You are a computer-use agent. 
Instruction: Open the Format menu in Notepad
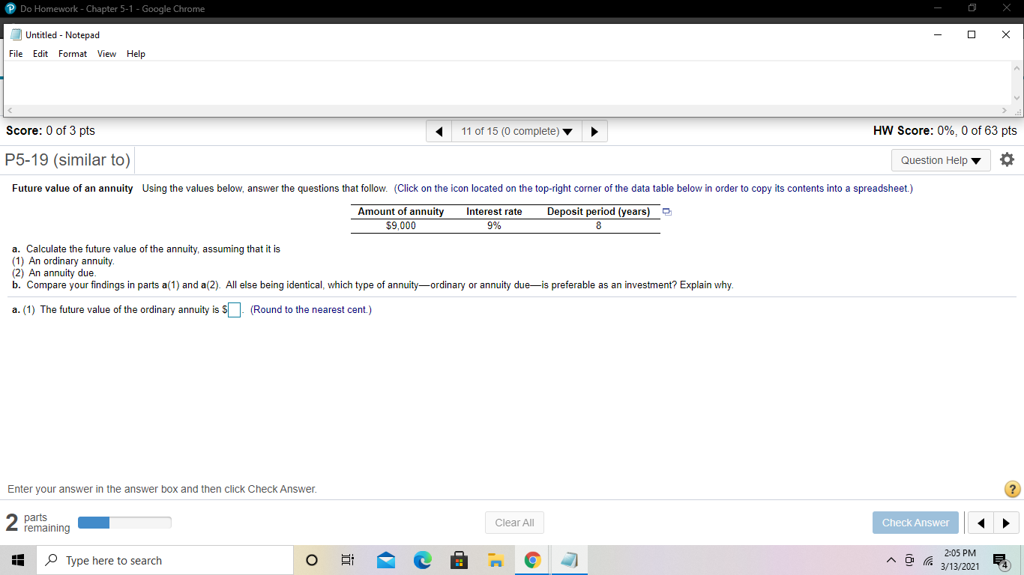click(72, 53)
